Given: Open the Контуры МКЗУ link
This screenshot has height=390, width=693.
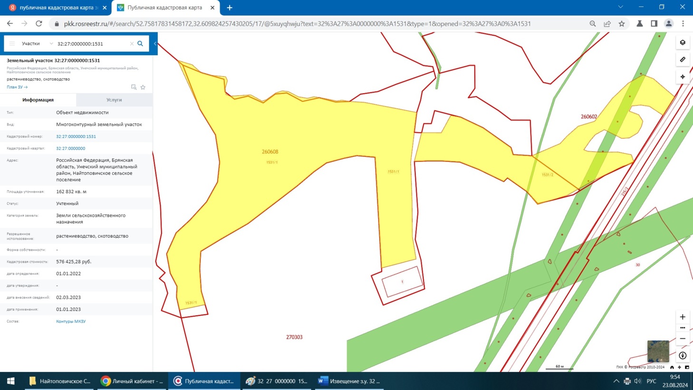Looking at the screenshot, I should [x=71, y=322].
